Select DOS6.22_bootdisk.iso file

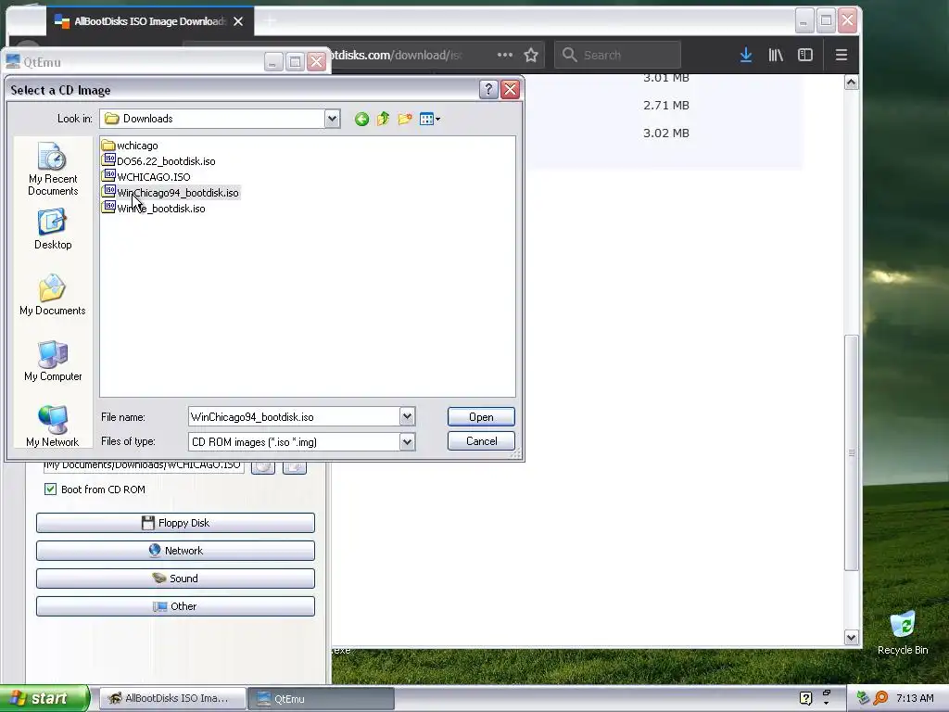(159, 161)
